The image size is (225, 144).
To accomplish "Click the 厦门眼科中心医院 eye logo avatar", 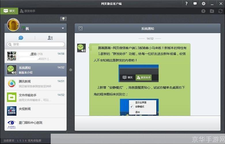I will [12, 124].
